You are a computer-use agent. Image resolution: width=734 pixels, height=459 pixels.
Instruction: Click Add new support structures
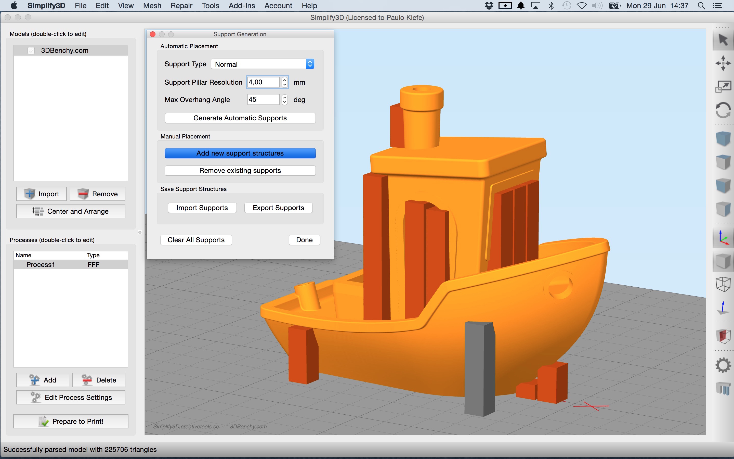click(x=240, y=153)
